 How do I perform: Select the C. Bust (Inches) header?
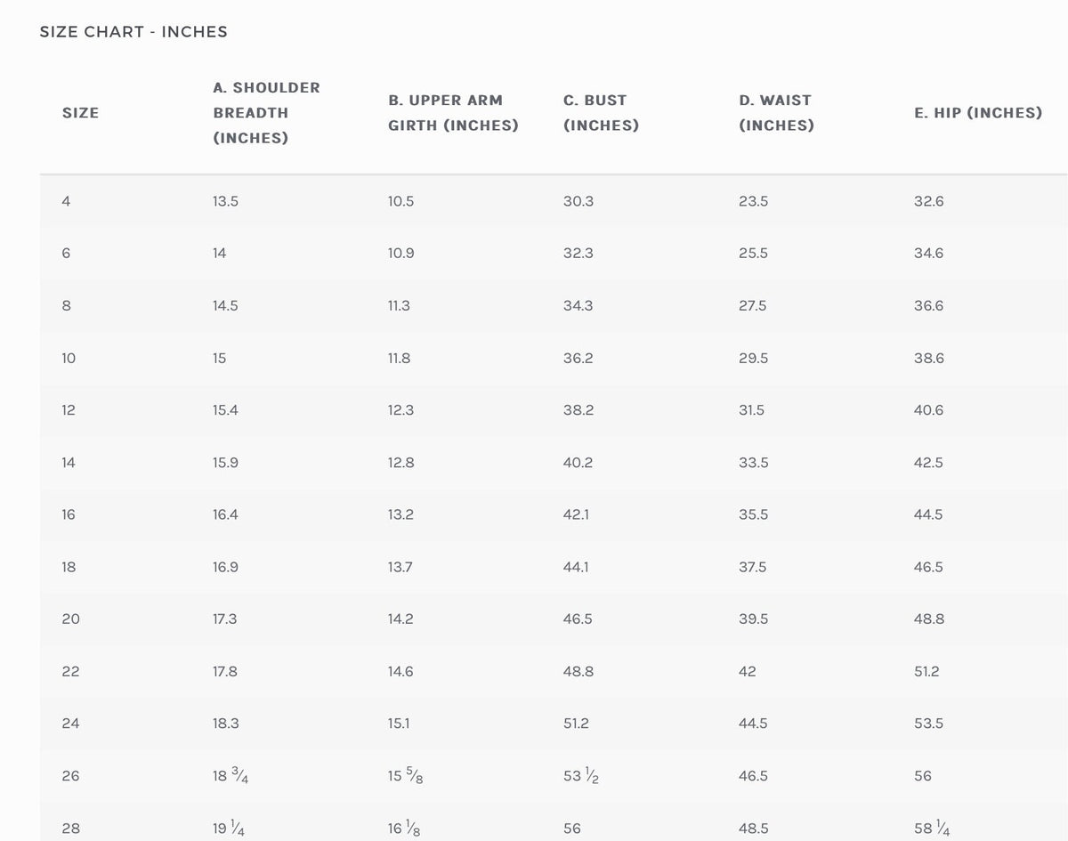[601, 113]
